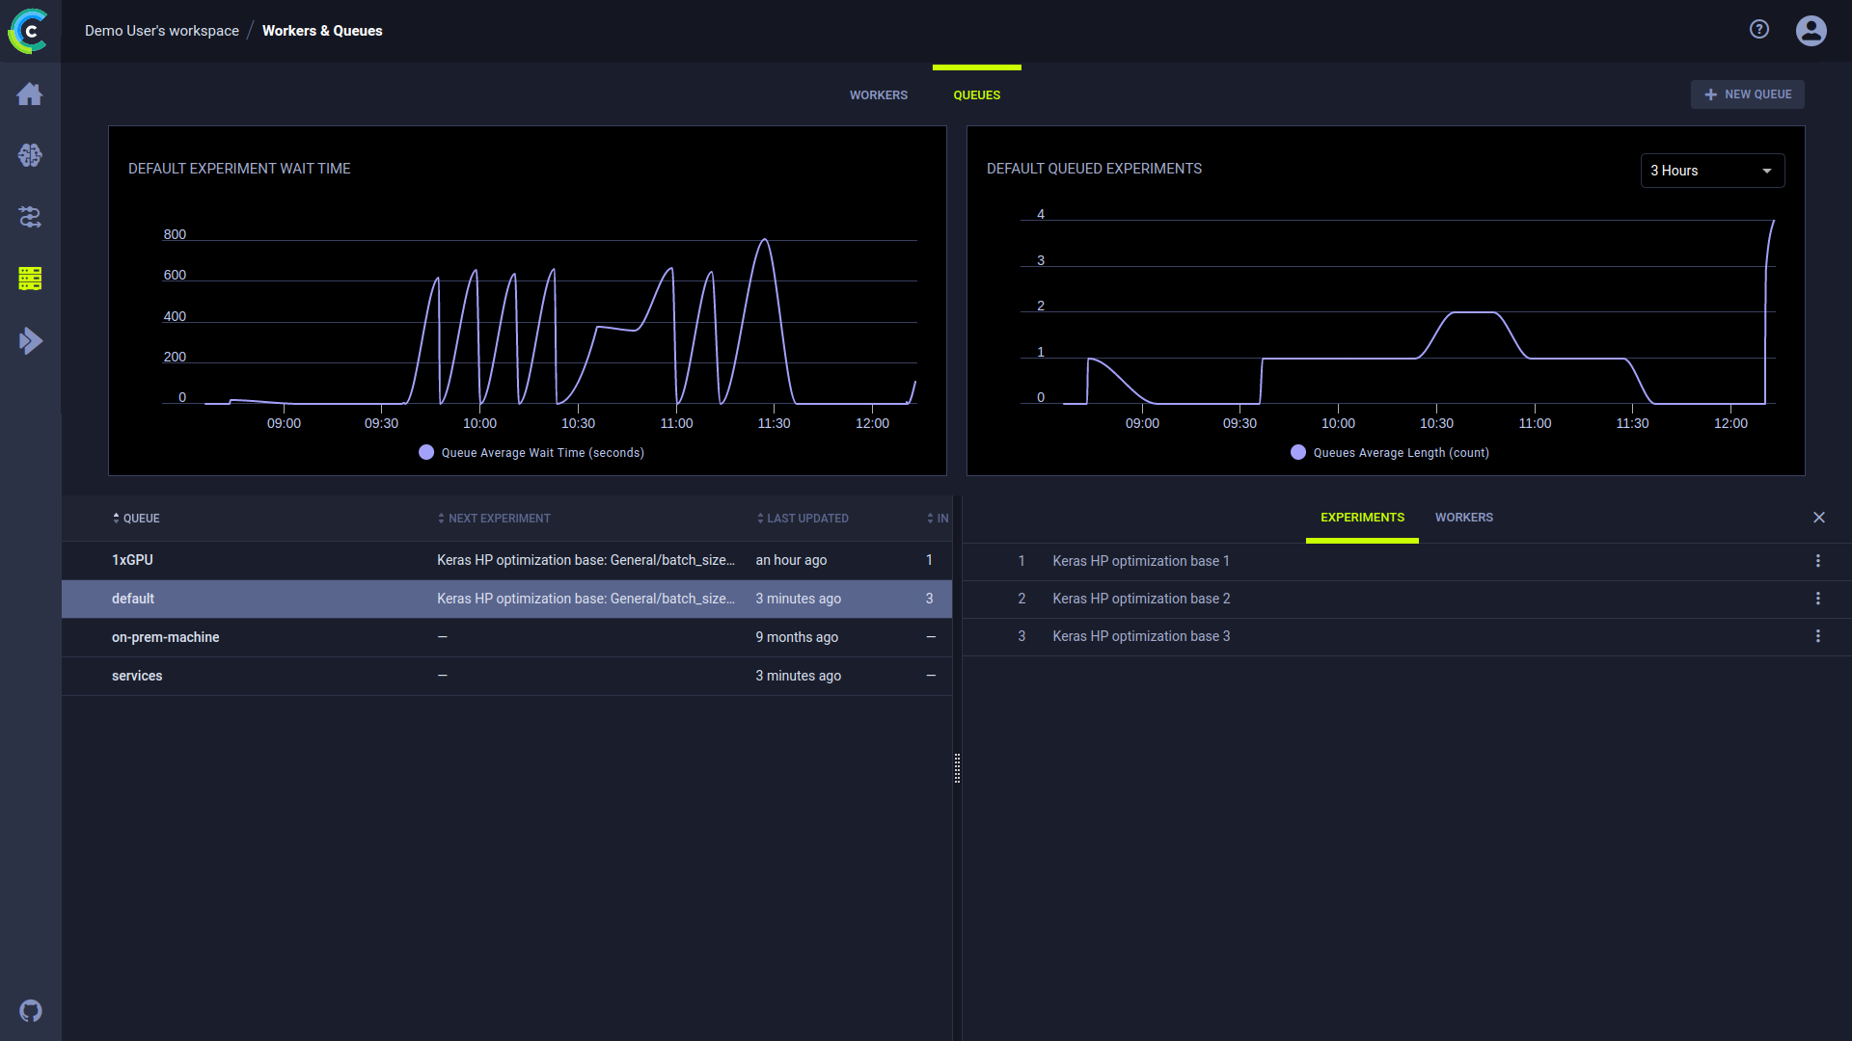Click the Default Experiment Wait Time chart title
1852x1041 pixels.
[239, 169]
